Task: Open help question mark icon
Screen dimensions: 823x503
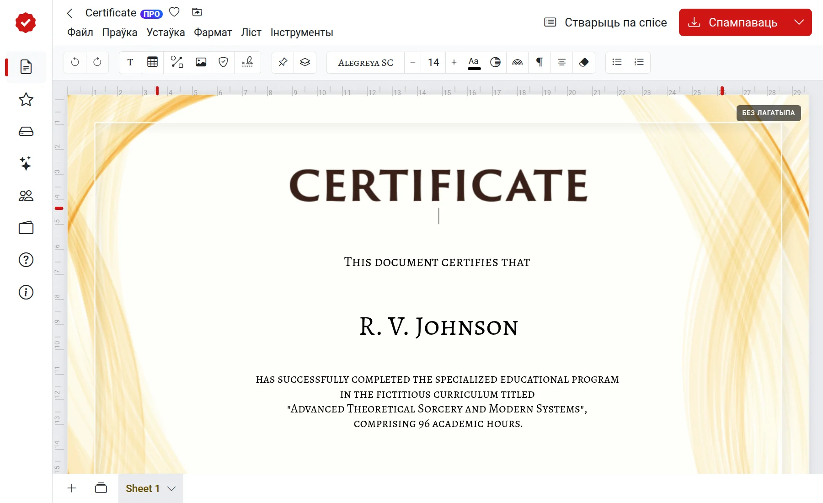Action: coord(26,260)
